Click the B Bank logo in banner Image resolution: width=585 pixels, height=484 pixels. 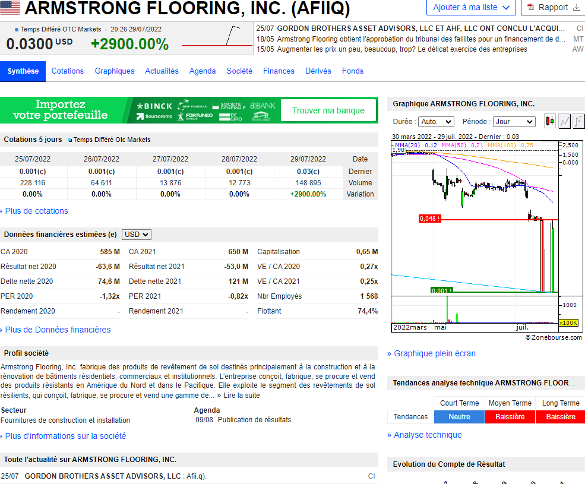tap(263, 106)
